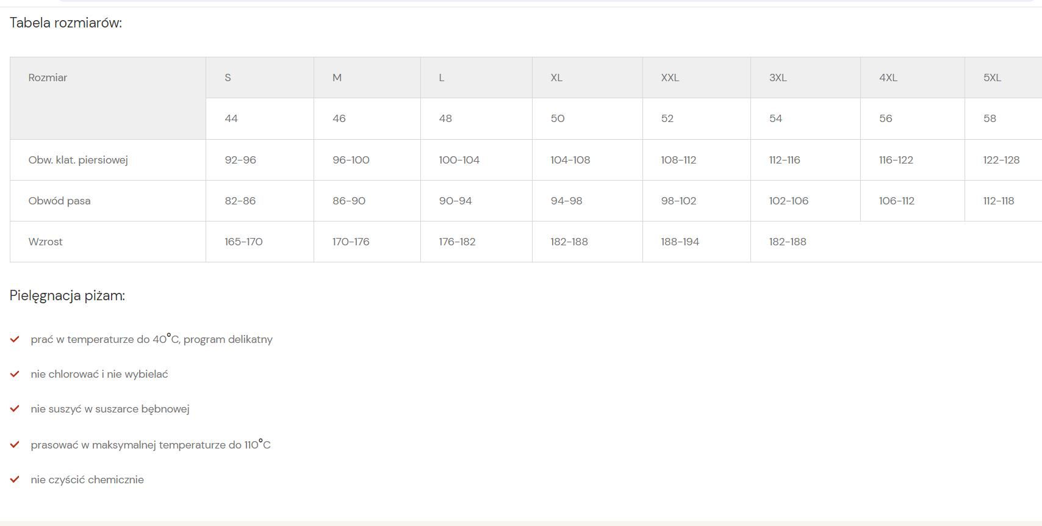The height and width of the screenshot is (526, 1042).
Task: Click the checkmark beside "nie chlorować i nie wybielać"
Action: coord(15,374)
